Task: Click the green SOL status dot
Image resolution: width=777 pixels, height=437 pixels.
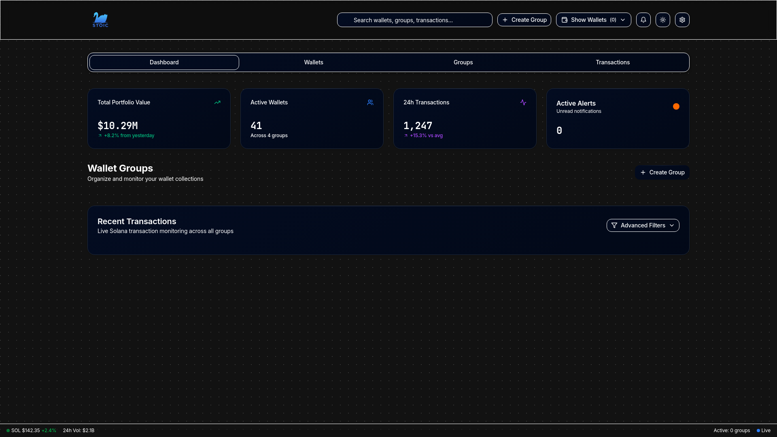Action: (8, 431)
